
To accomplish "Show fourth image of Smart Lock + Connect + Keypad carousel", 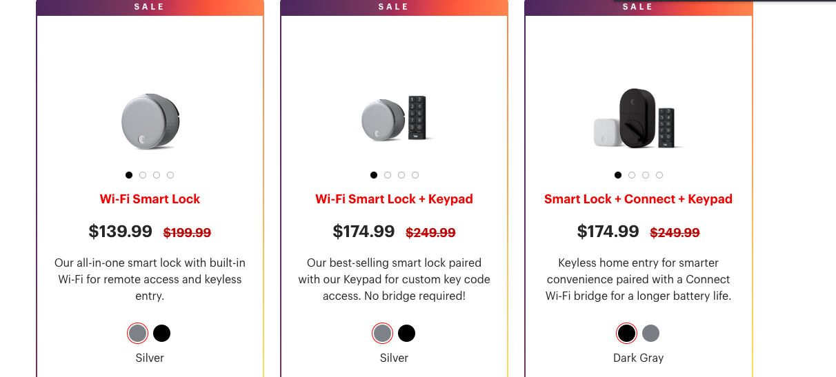I will pos(659,175).
